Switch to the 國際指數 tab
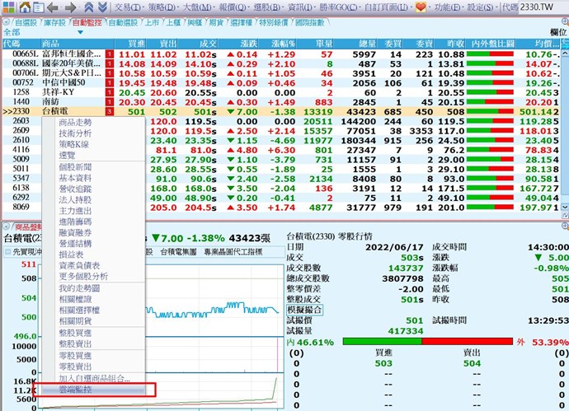The height and width of the screenshot is (411, 569). [x=309, y=22]
